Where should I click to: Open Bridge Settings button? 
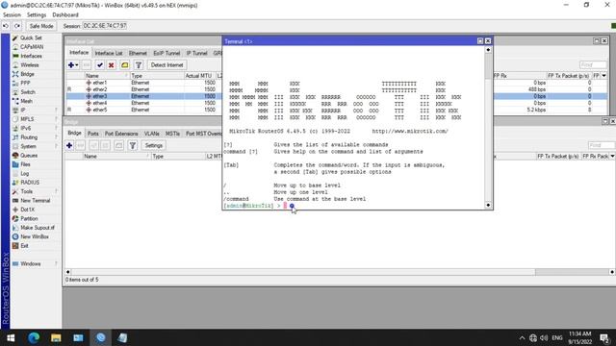click(154, 145)
